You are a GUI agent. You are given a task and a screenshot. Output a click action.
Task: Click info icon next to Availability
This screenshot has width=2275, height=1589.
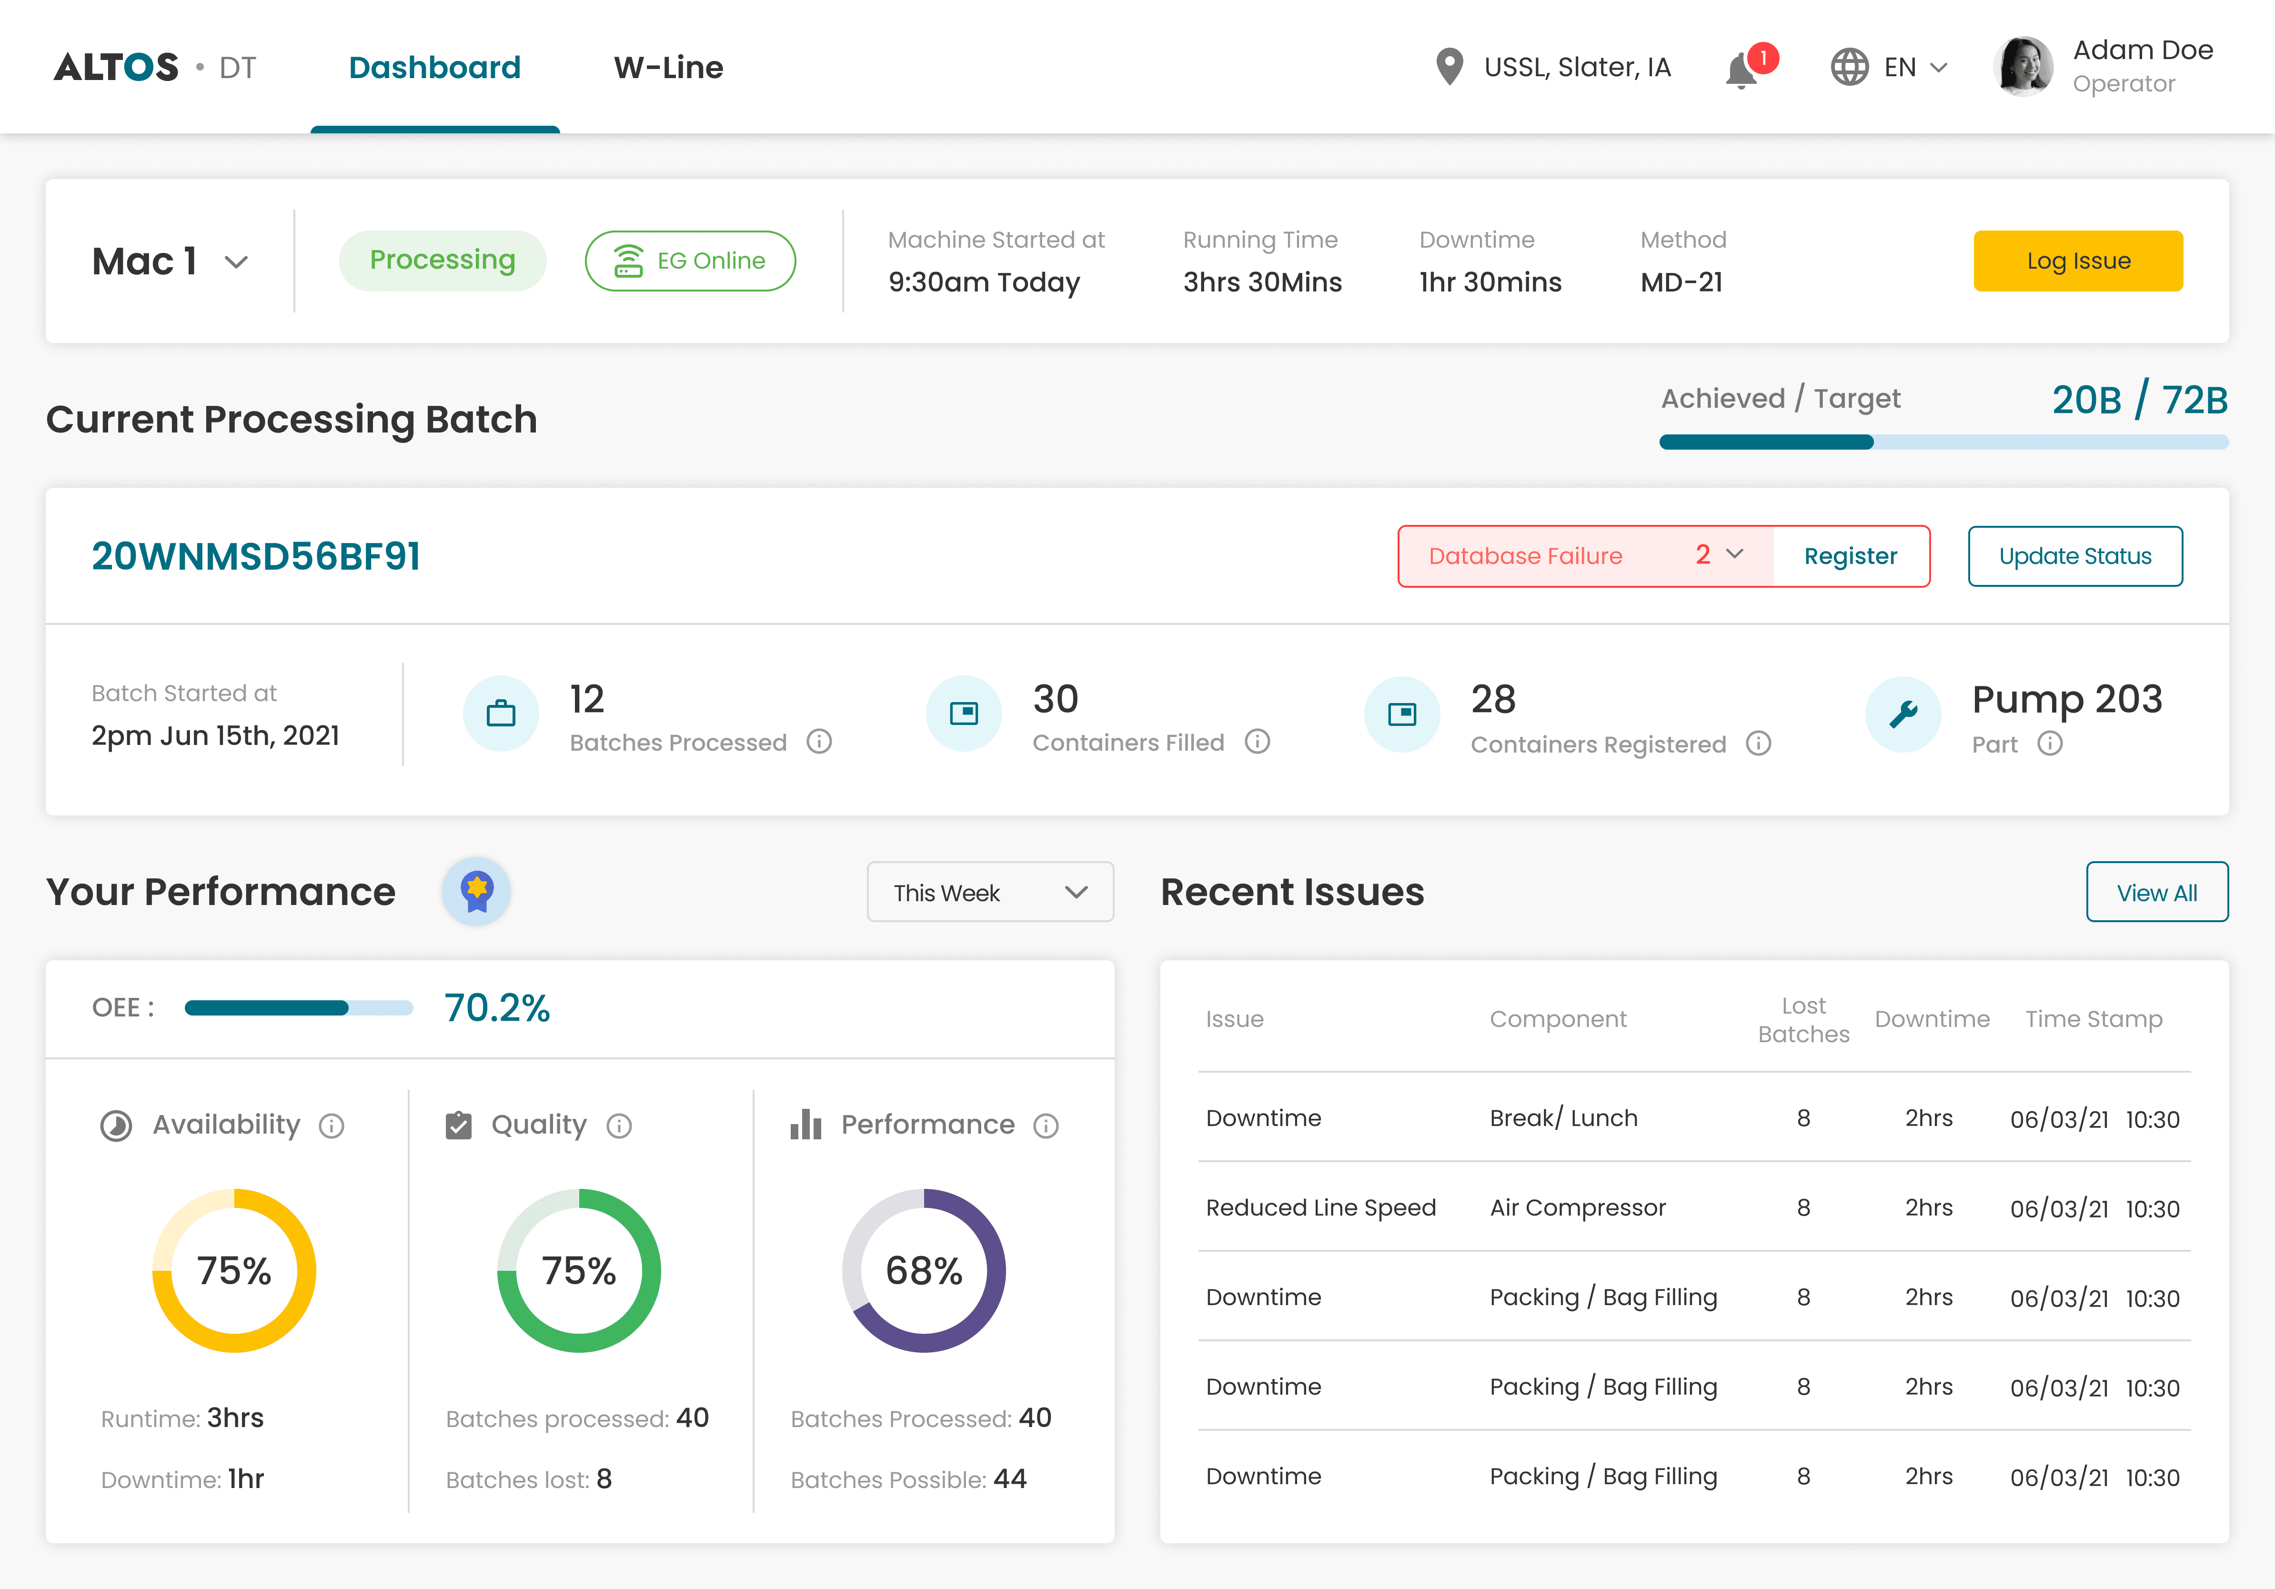point(332,1126)
